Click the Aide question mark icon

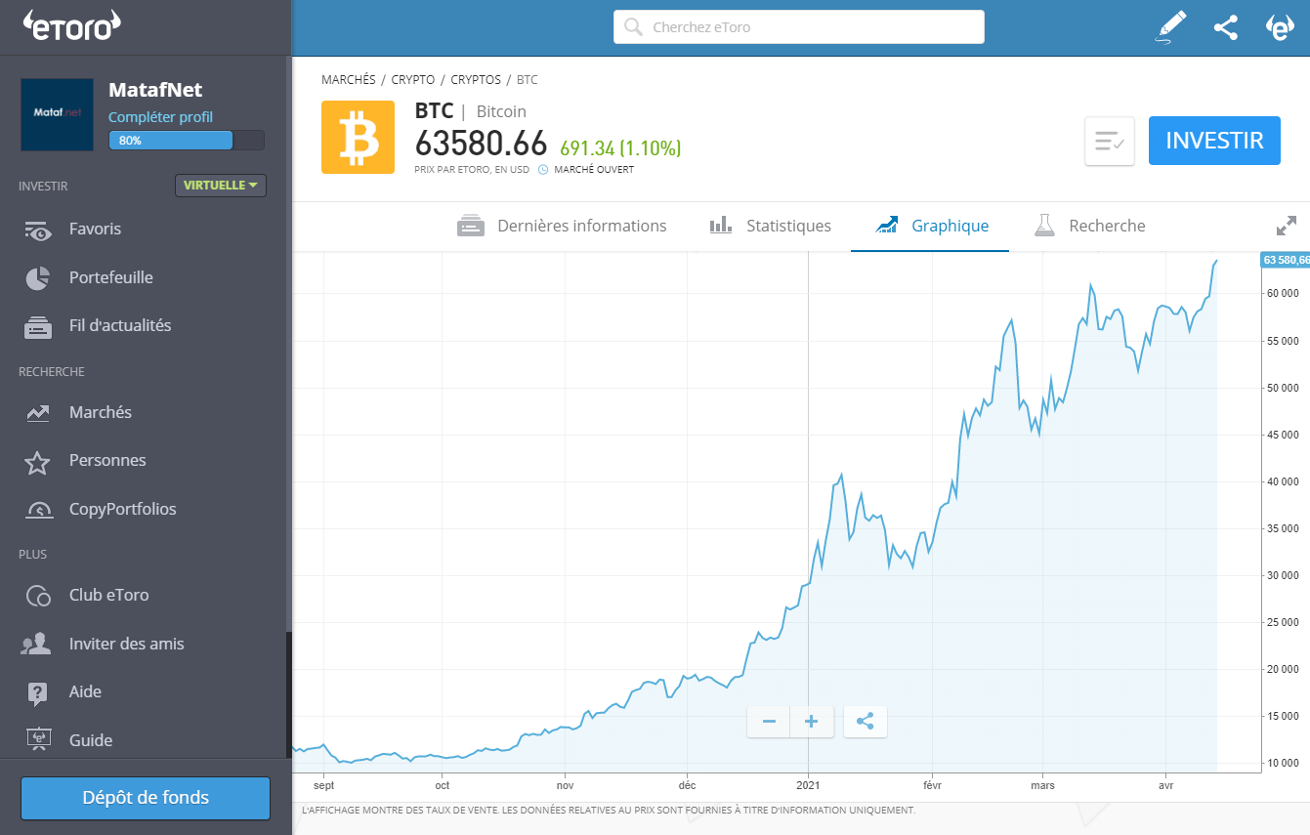[x=37, y=693]
